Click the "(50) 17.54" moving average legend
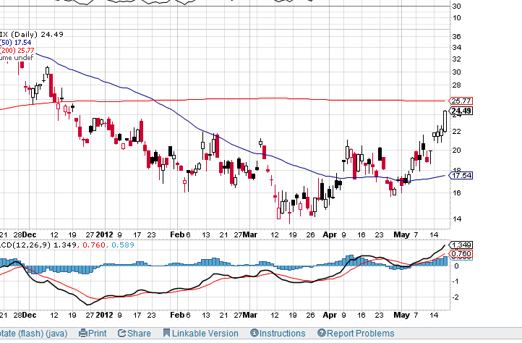The height and width of the screenshot is (343, 522). [x=16, y=43]
